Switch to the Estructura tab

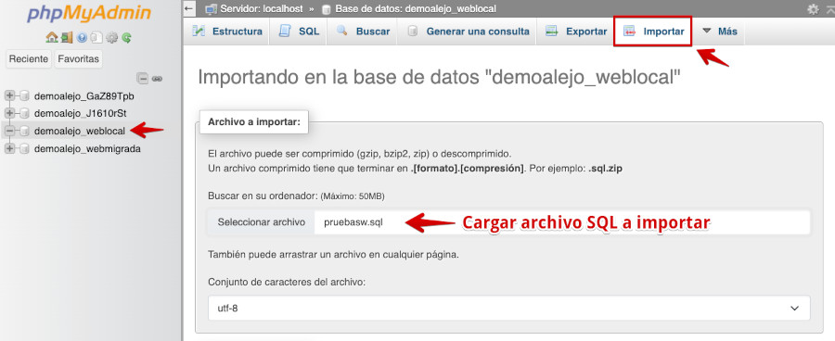tap(227, 32)
